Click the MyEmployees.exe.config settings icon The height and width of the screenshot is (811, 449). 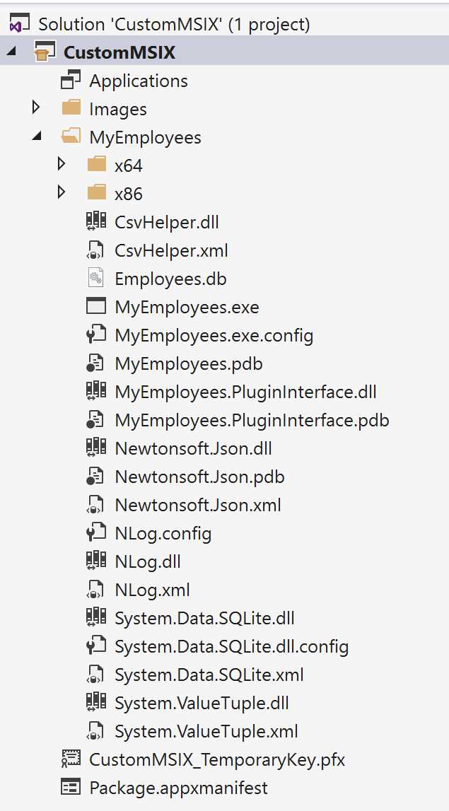(97, 334)
